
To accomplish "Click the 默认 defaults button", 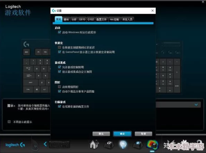I will click(101, 134).
